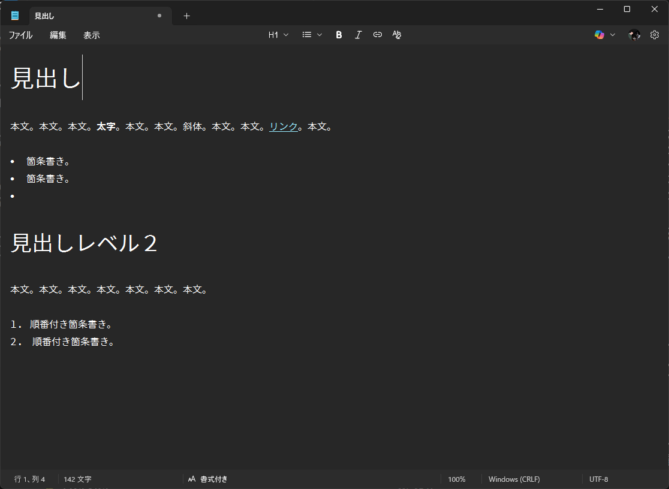Open the settings gear icon
This screenshot has height=489, width=669.
coord(655,35)
